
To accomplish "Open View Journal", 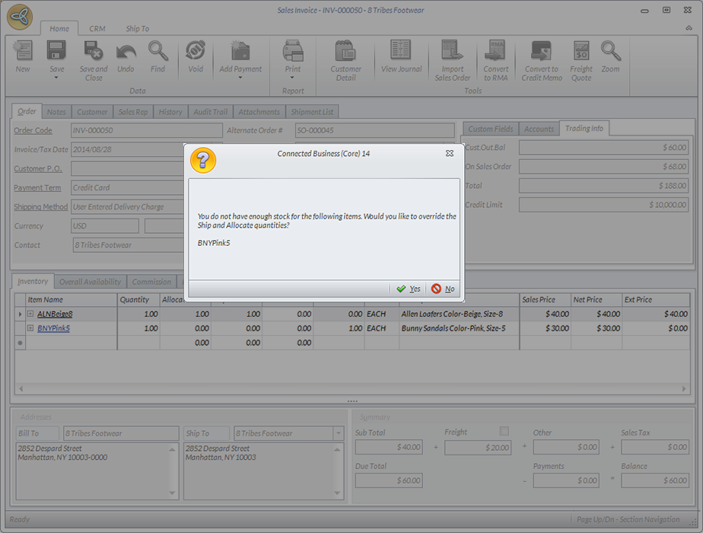I will (x=401, y=52).
